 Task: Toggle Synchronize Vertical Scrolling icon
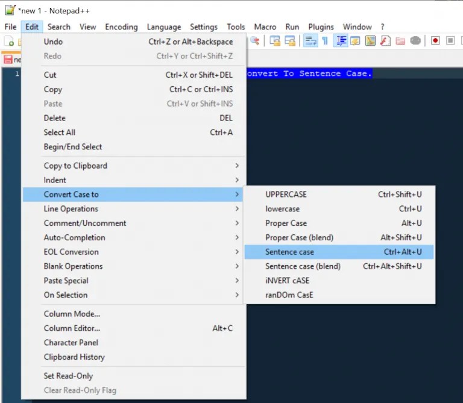(x=275, y=41)
